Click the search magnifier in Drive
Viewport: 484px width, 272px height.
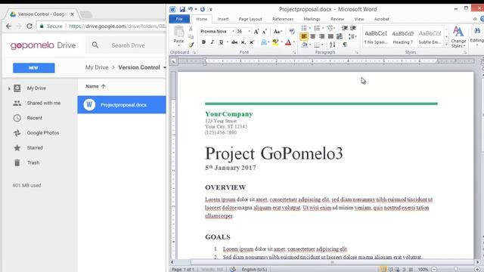click(95, 45)
